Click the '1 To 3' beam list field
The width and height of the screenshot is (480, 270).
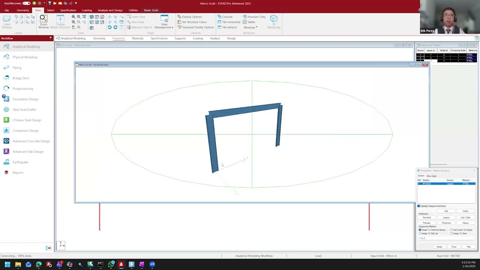coord(446,238)
